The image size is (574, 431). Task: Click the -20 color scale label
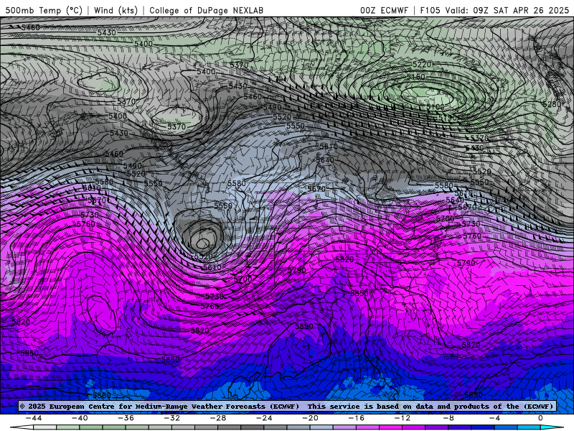[311, 418]
